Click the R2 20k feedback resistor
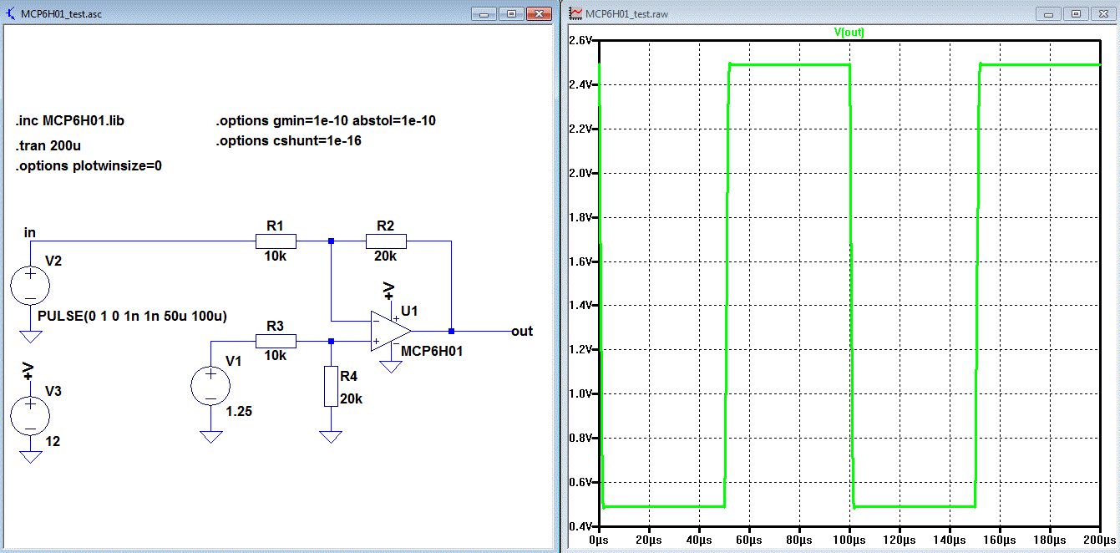The image size is (1120, 553). [386, 241]
